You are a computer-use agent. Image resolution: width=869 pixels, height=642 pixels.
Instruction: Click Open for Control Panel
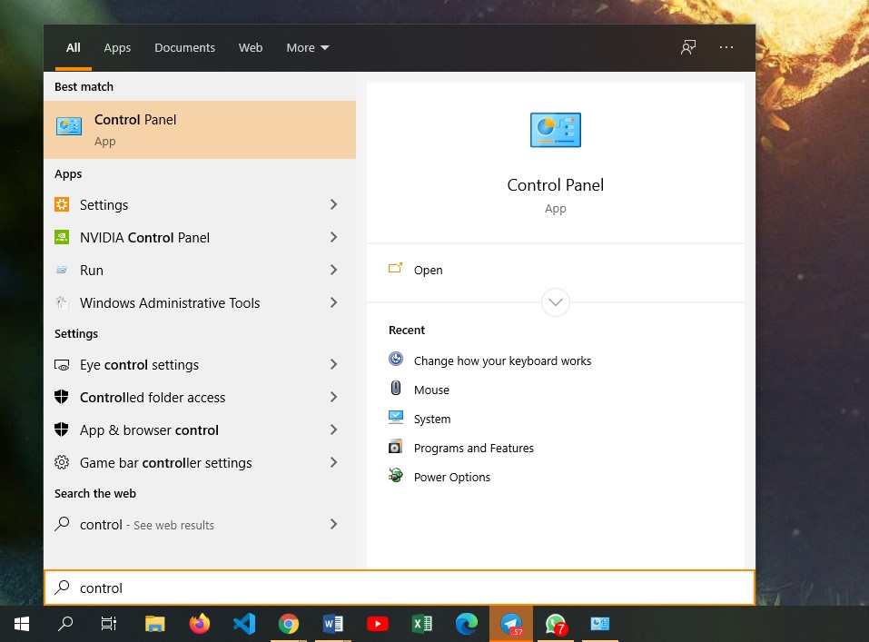click(x=429, y=270)
